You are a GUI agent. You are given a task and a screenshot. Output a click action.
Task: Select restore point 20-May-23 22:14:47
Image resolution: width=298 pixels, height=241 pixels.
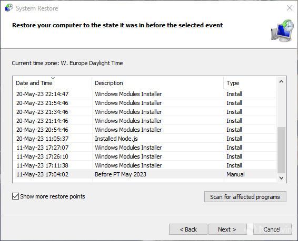tap(145, 94)
